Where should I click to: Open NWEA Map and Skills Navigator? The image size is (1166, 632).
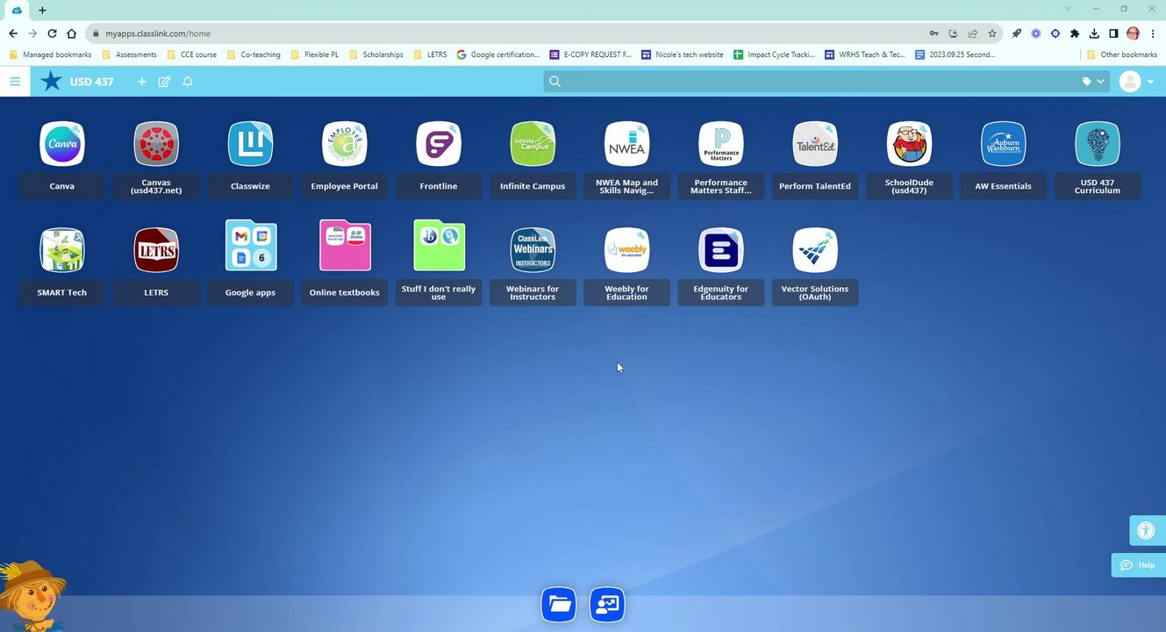pyautogui.click(x=626, y=144)
